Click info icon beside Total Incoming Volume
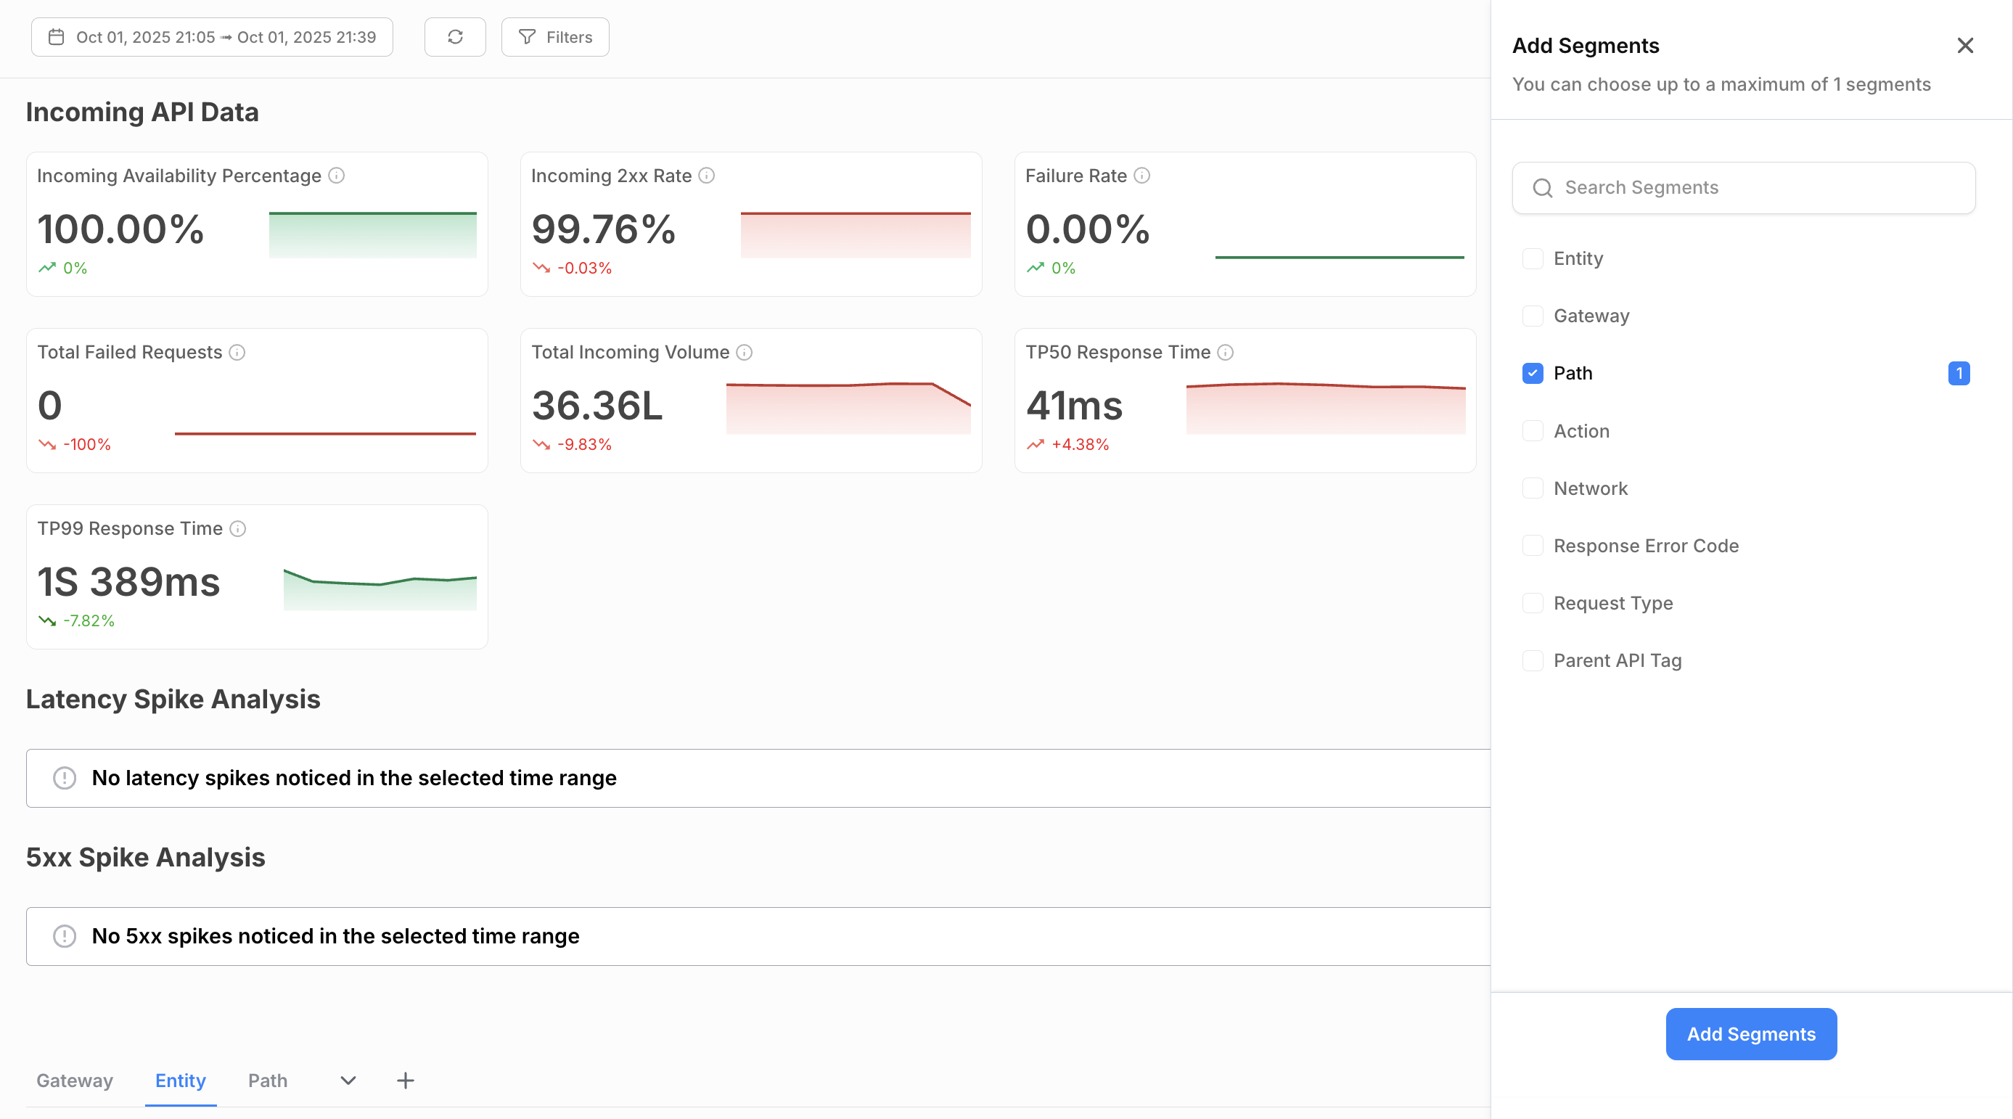 click(x=744, y=353)
